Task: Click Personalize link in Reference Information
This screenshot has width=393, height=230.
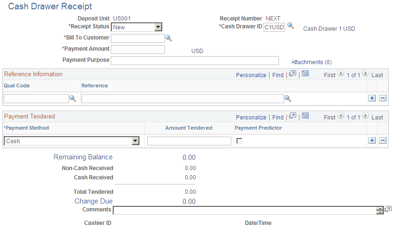Action: point(251,75)
